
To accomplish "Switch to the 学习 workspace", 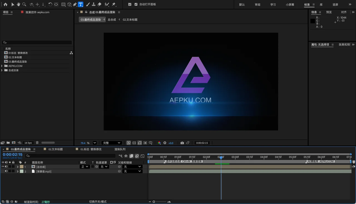I will [x=273, y=5].
